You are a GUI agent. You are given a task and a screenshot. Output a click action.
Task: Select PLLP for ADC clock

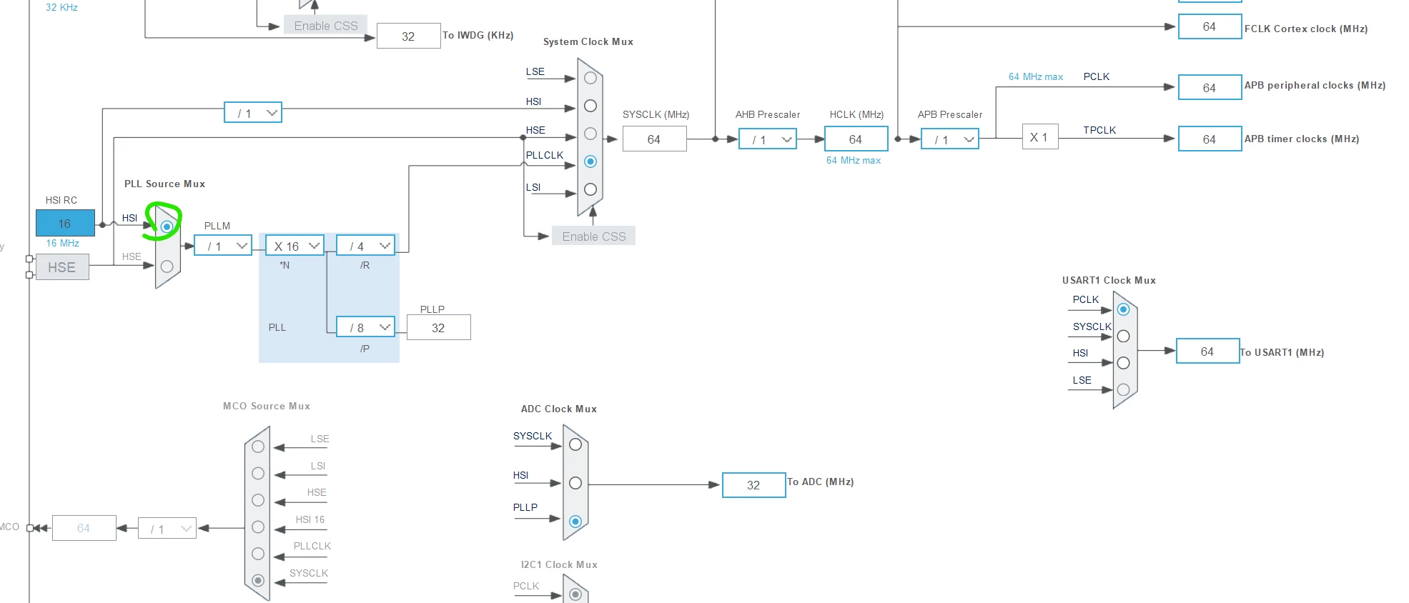point(575,522)
